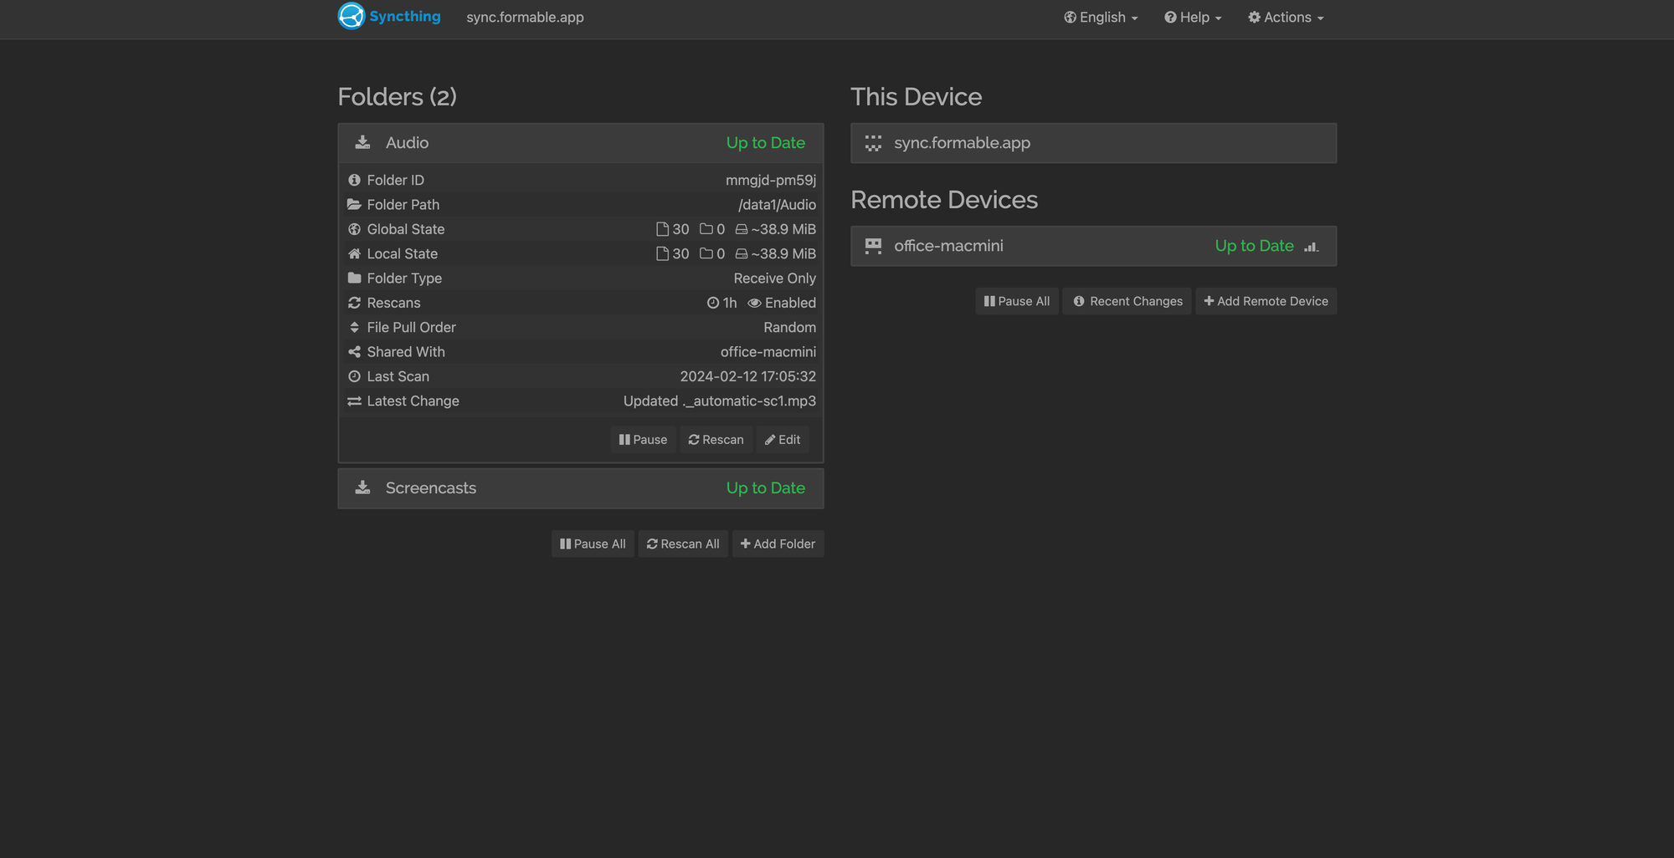Image resolution: width=1674 pixels, height=858 pixels.
Task: Click the refresh icon beside Rescans row
Action: pyautogui.click(x=354, y=303)
